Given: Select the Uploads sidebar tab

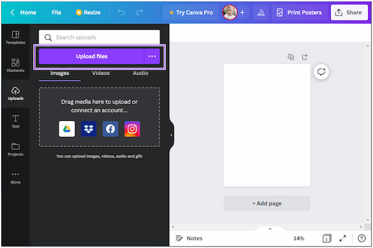Looking at the screenshot, I should tap(16, 94).
